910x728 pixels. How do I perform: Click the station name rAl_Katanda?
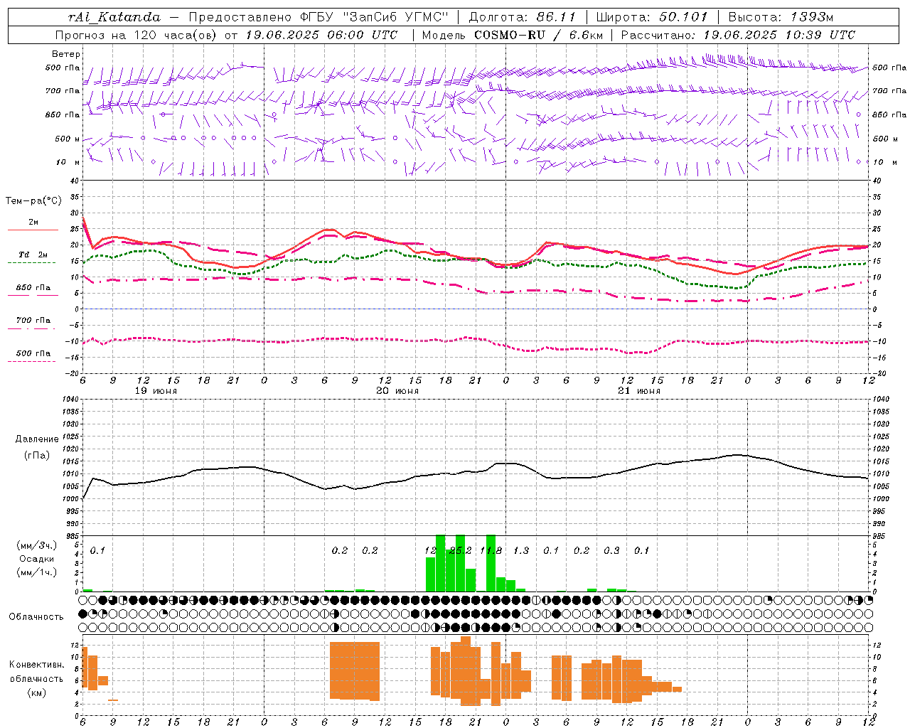coord(114,17)
